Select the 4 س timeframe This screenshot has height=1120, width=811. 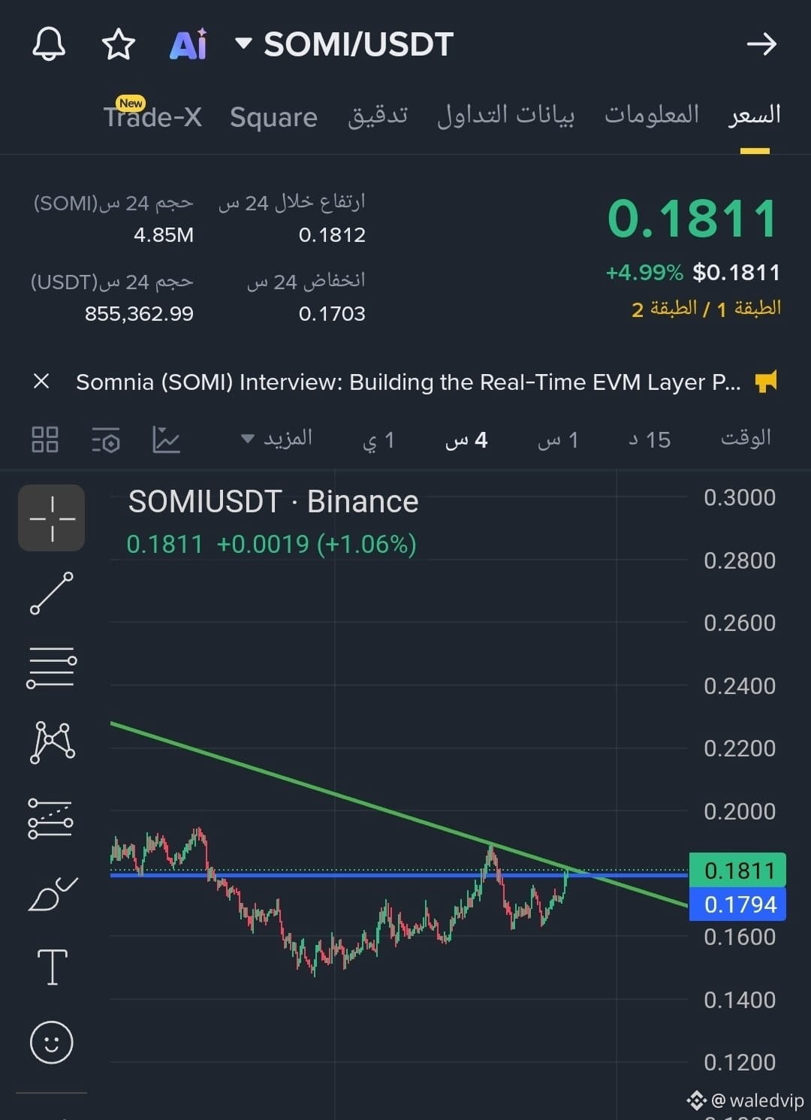pyautogui.click(x=466, y=440)
